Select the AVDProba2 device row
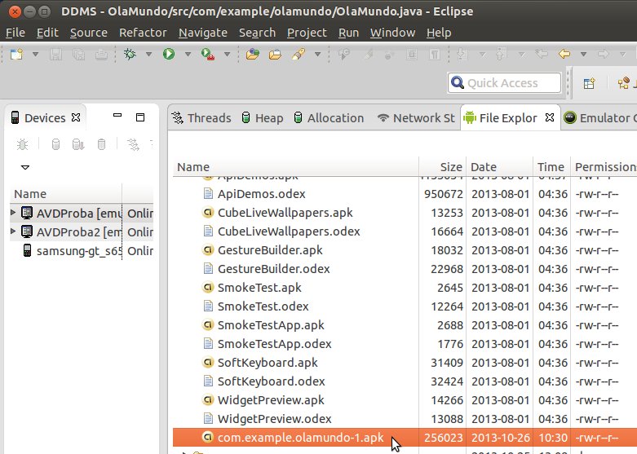This screenshot has height=454, width=637. click(82, 231)
